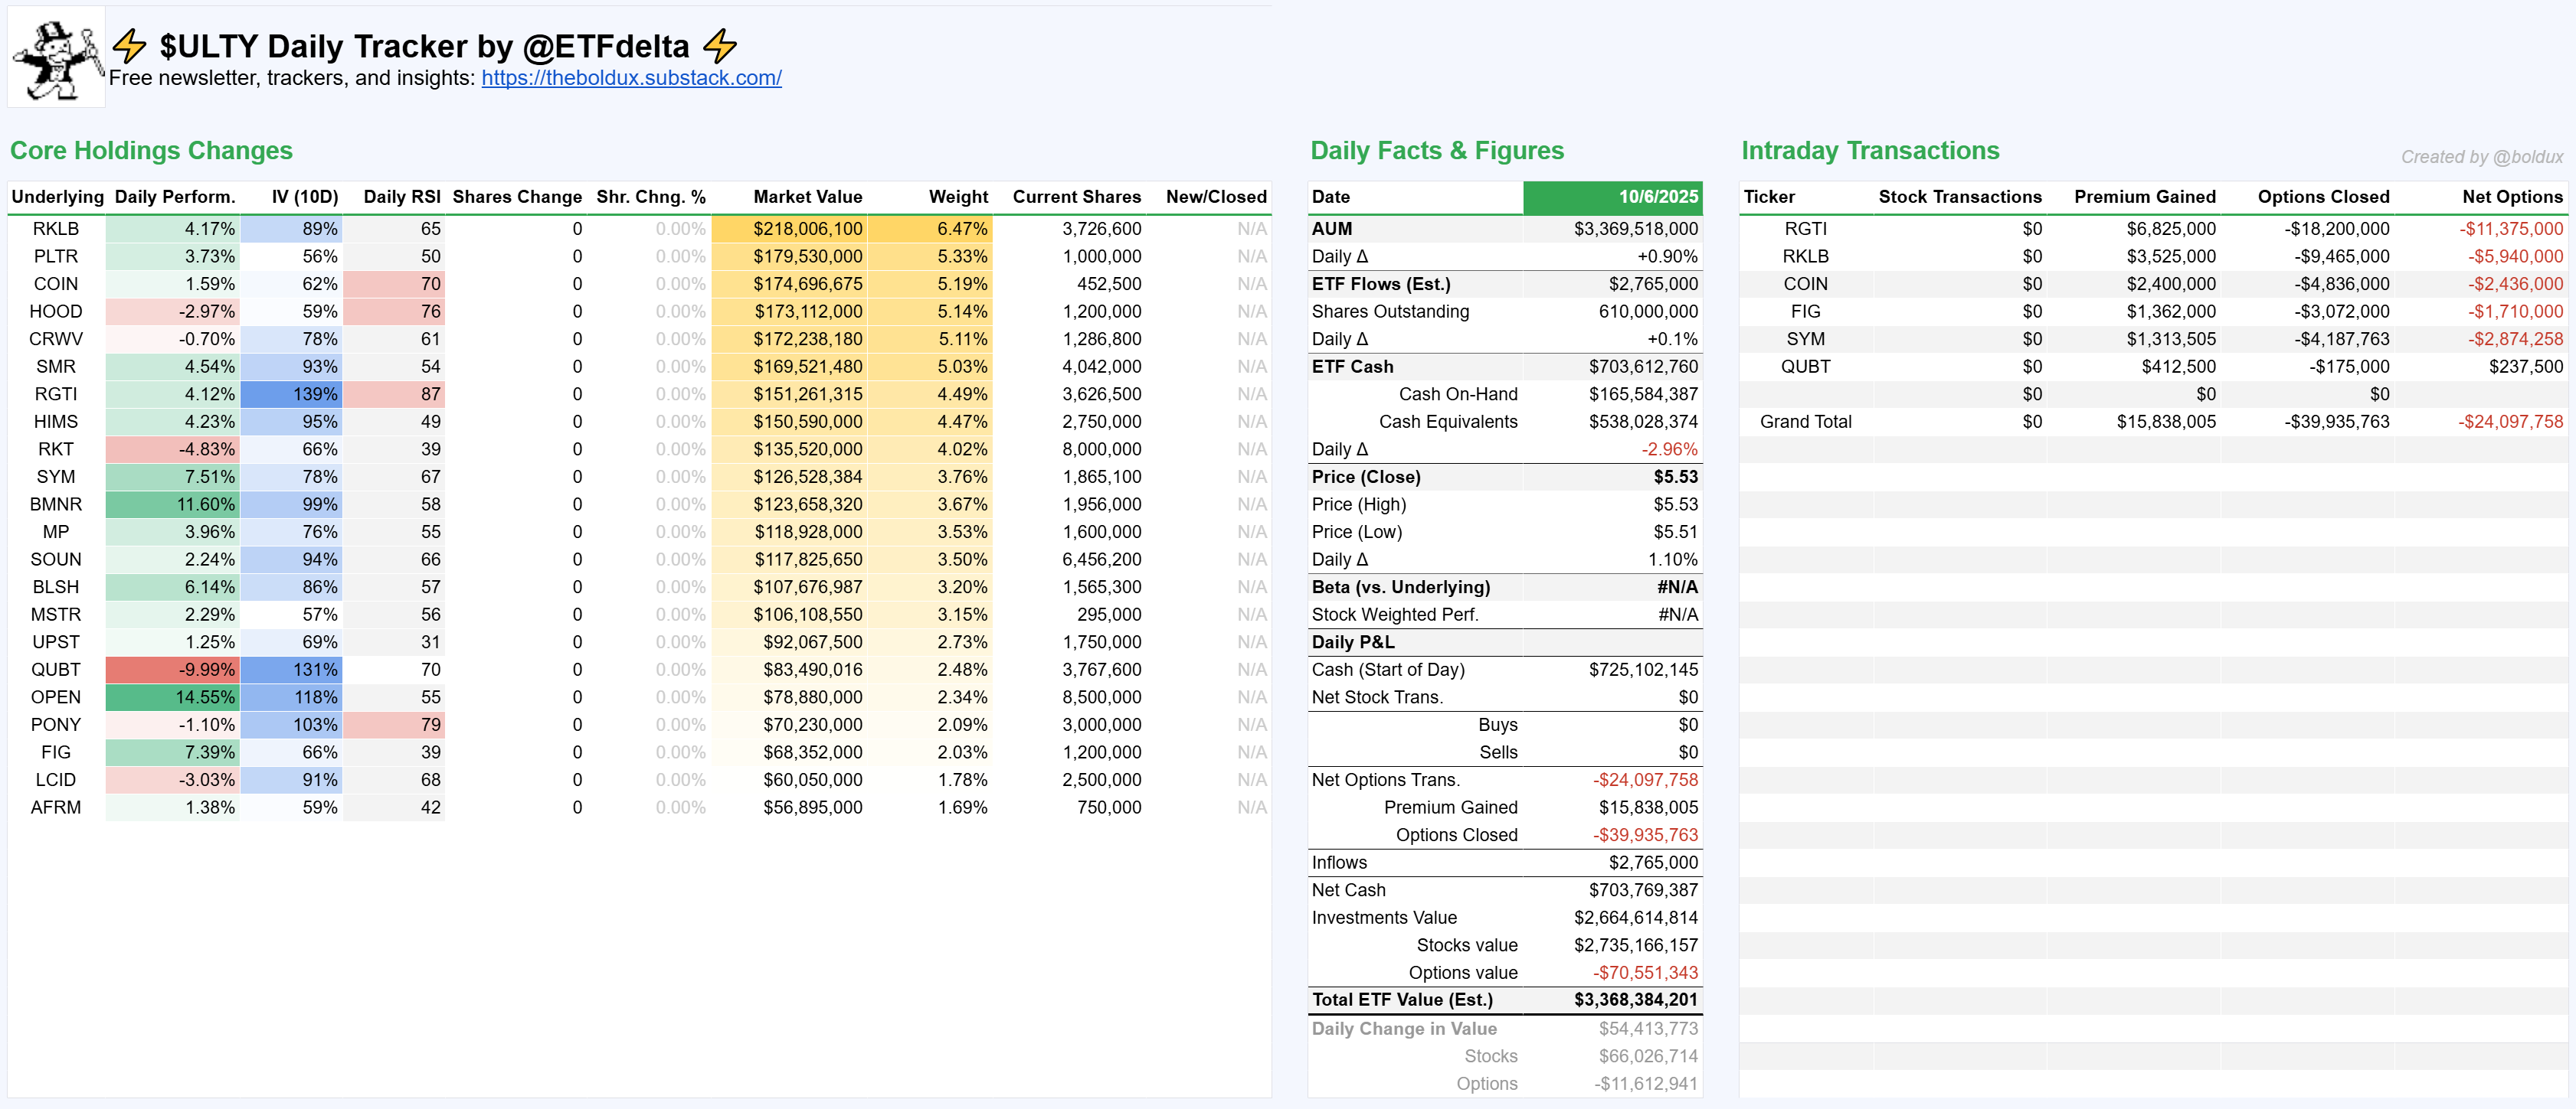2576x1109 pixels.
Task: Click QUBT's -9.99% red performance cell
Action: click(174, 670)
